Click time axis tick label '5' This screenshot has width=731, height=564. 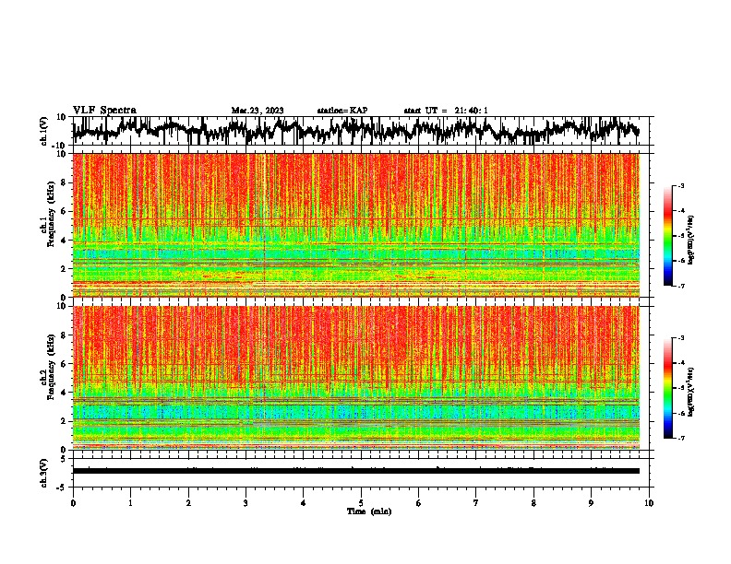click(x=361, y=503)
